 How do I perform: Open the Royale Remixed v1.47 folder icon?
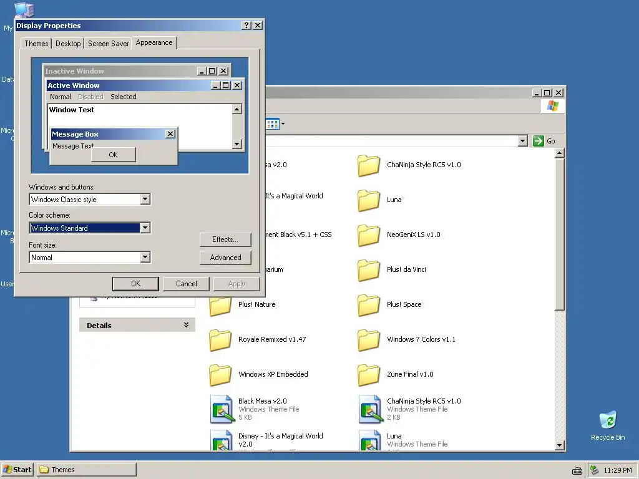tap(220, 340)
